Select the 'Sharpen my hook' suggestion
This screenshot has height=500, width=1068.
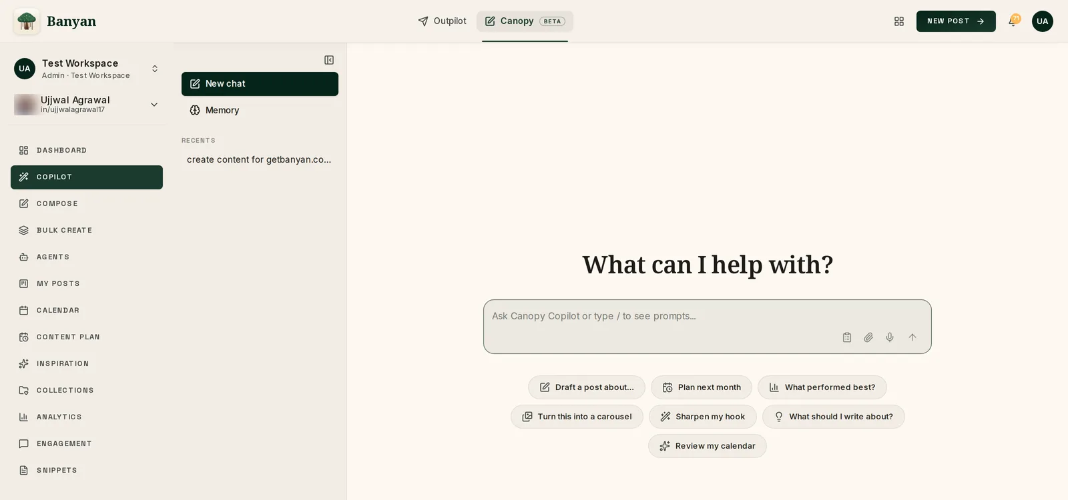click(703, 417)
